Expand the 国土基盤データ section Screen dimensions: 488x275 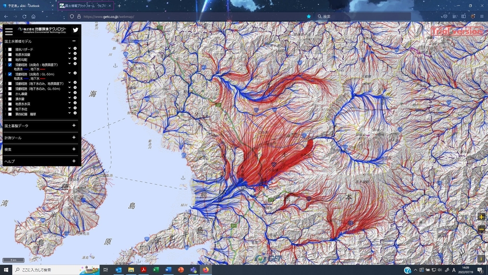pyautogui.click(x=74, y=125)
